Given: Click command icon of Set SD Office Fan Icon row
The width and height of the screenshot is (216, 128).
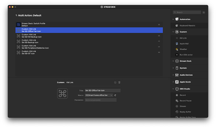Looking at the screenshot, I should [x=18, y=30].
